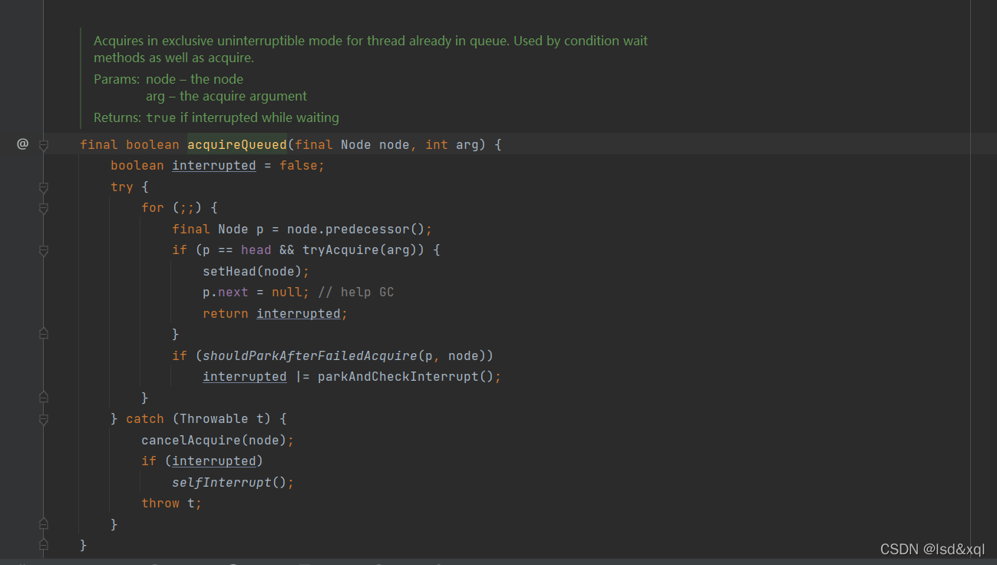Click 'arg – the acquire argument' doc line
Screen dimensions: 997x565
pos(226,96)
